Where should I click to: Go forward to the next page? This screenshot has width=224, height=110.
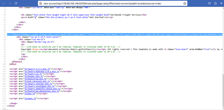(x=10, y=3)
